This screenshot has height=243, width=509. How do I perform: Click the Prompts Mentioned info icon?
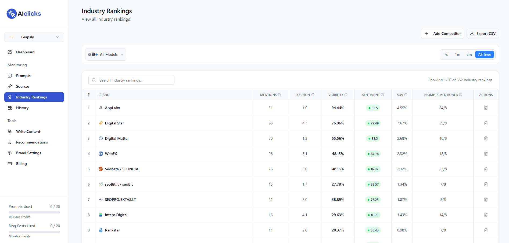point(461,95)
